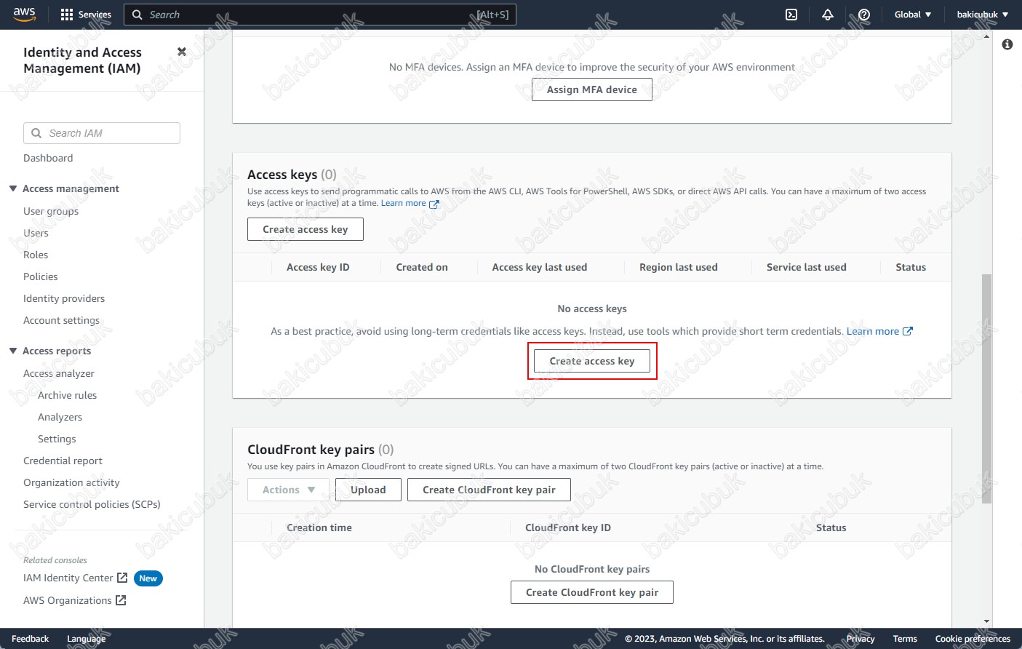Screen dimensions: 1022x649
Task: Open Roles in sidebar
Action: point(36,255)
